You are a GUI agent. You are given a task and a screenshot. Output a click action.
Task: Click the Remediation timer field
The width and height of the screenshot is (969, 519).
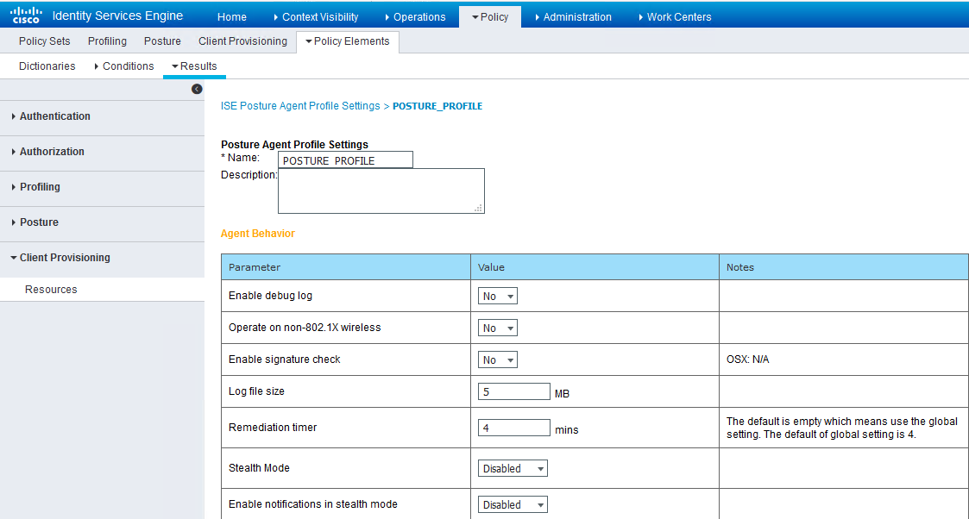[x=513, y=428]
